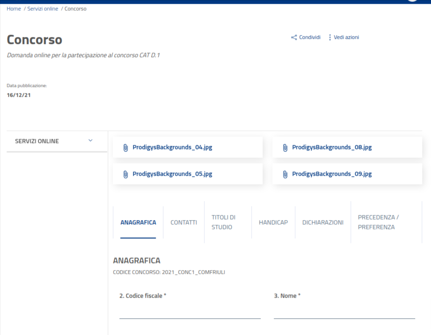The height and width of the screenshot is (335, 431).
Task: Switch to the CONTATTI tab
Action: [x=183, y=222]
